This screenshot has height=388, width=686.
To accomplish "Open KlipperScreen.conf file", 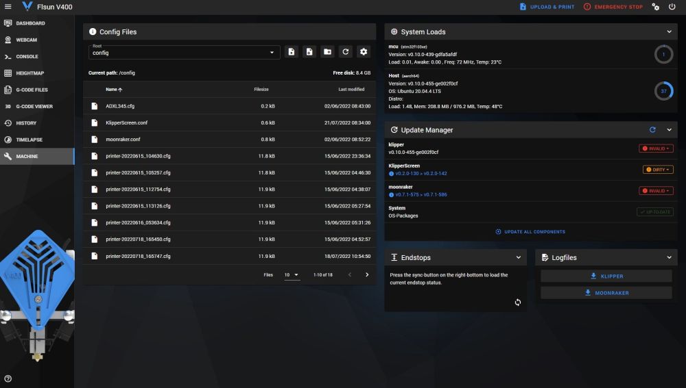I will (229, 122).
